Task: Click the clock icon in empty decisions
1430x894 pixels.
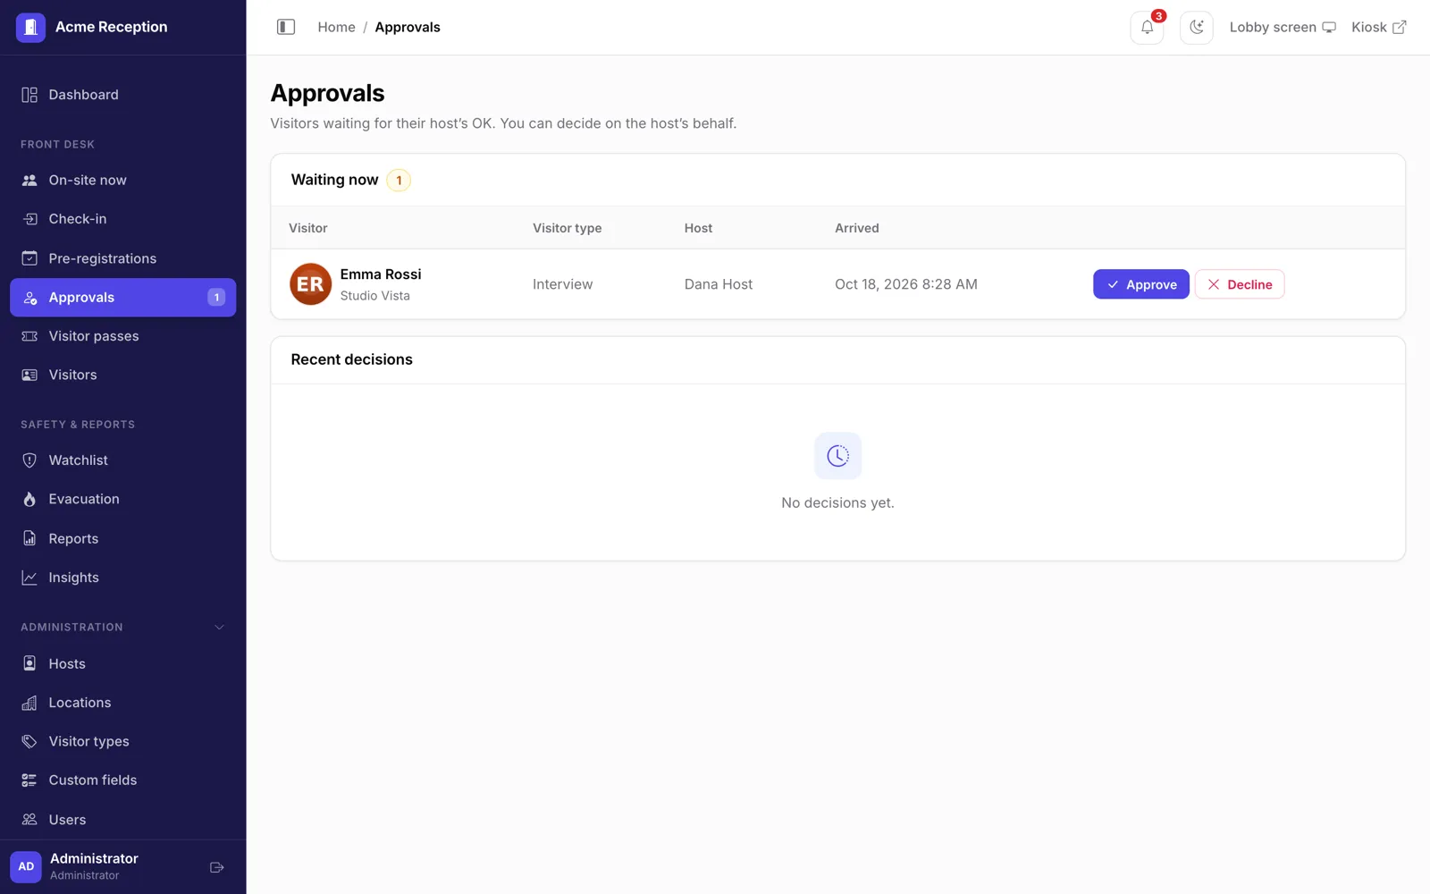Action: click(x=837, y=456)
